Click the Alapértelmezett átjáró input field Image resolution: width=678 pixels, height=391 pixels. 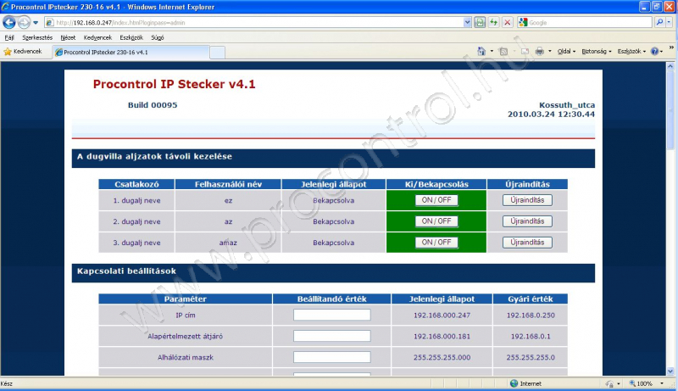point(331,336)
